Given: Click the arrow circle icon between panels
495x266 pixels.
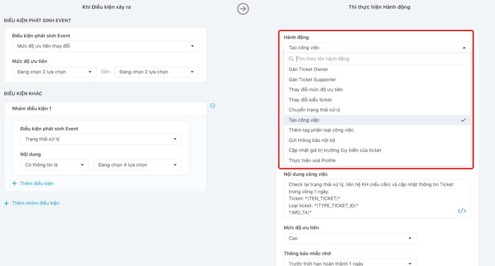Looking at the screenshot, I should (x=243, y=9).
